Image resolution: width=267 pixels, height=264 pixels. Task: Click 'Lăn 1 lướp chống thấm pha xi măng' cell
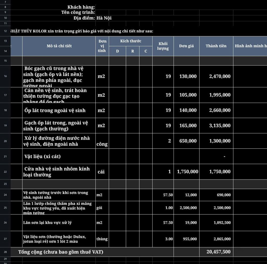[x=59, y=208]
